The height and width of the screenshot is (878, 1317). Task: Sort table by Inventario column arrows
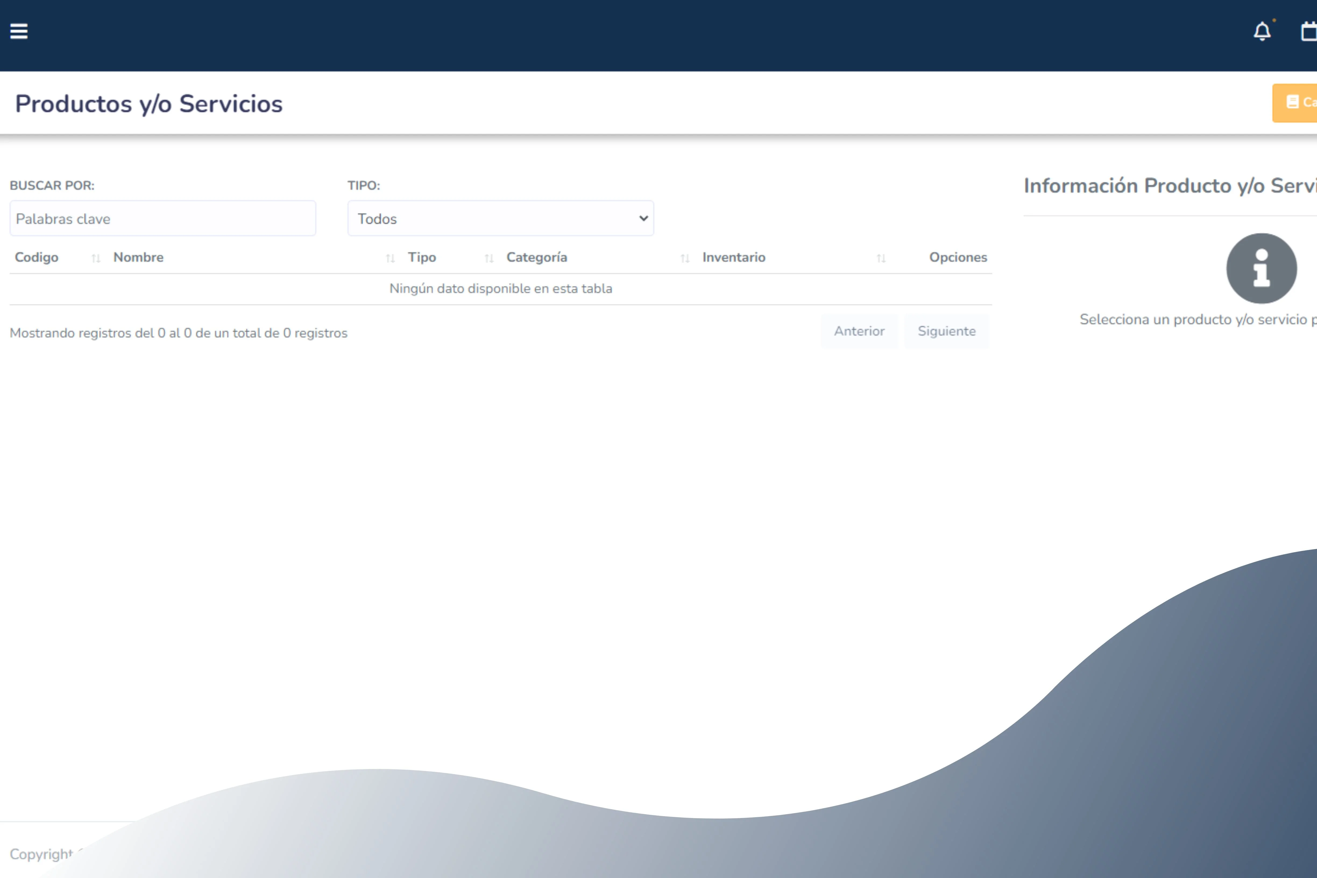(881, 258)
